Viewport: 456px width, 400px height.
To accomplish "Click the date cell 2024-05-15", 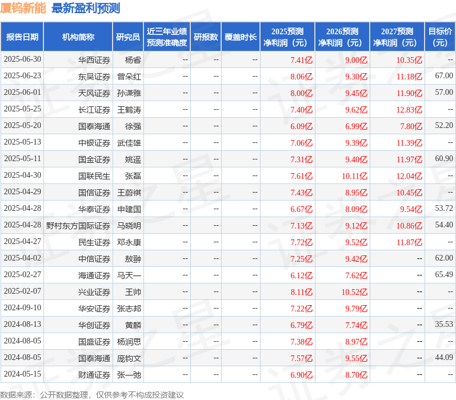I will (x=22, y=374).
